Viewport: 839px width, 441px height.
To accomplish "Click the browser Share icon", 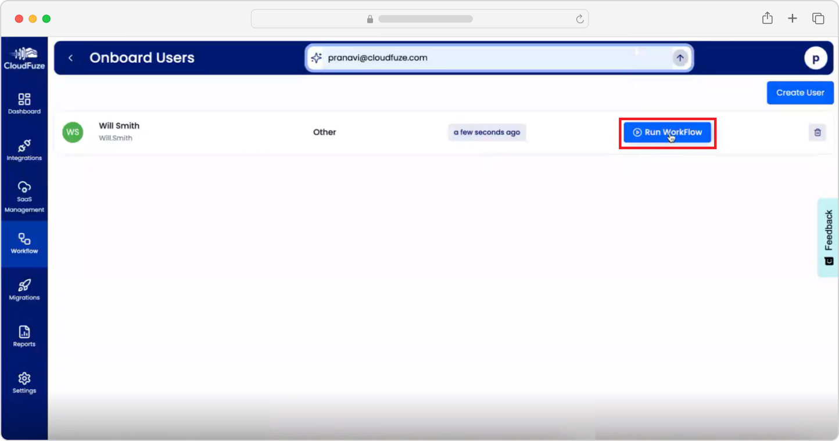I will pos(767,19).
